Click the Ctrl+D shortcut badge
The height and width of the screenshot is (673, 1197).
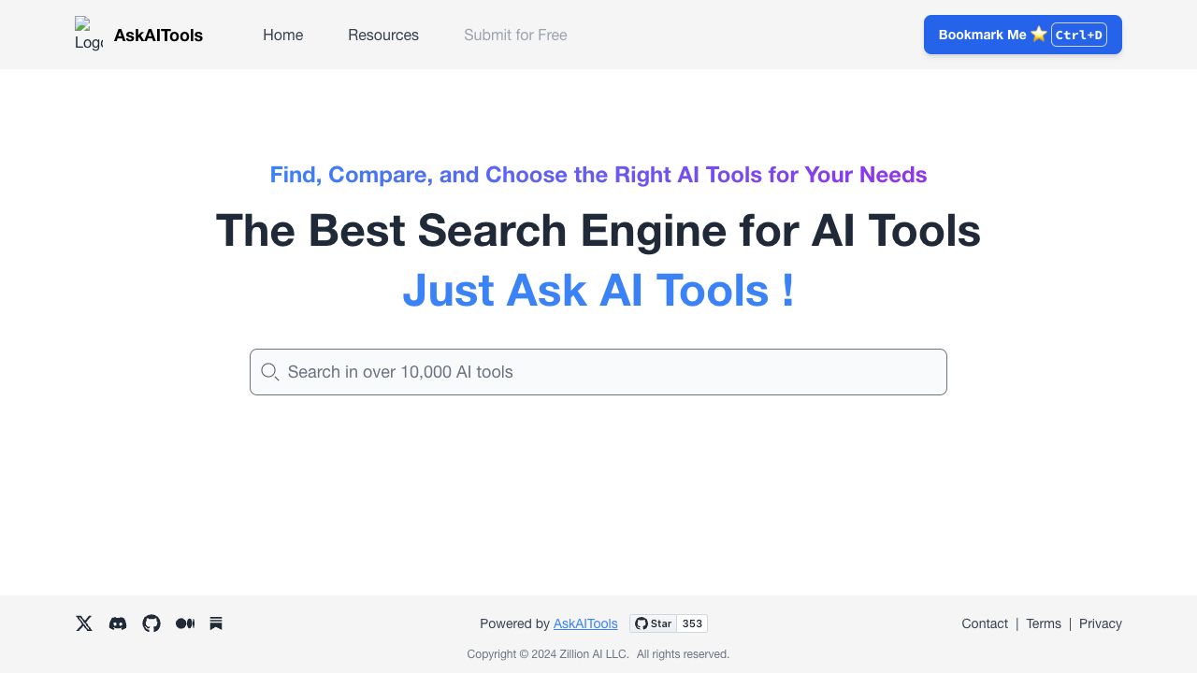[1079, 35]
